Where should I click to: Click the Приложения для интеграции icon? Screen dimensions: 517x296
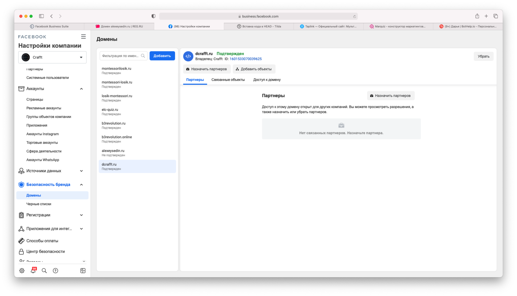(x=21, y=229)
